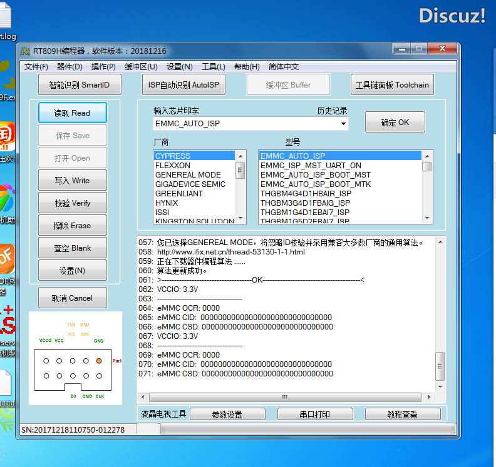Screen dimensions: 496x467
Task: Open the t.log file on desktop
Action: click(x=6, y=22)
